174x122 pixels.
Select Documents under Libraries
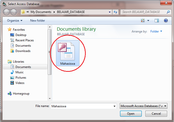tap(25, 67)
